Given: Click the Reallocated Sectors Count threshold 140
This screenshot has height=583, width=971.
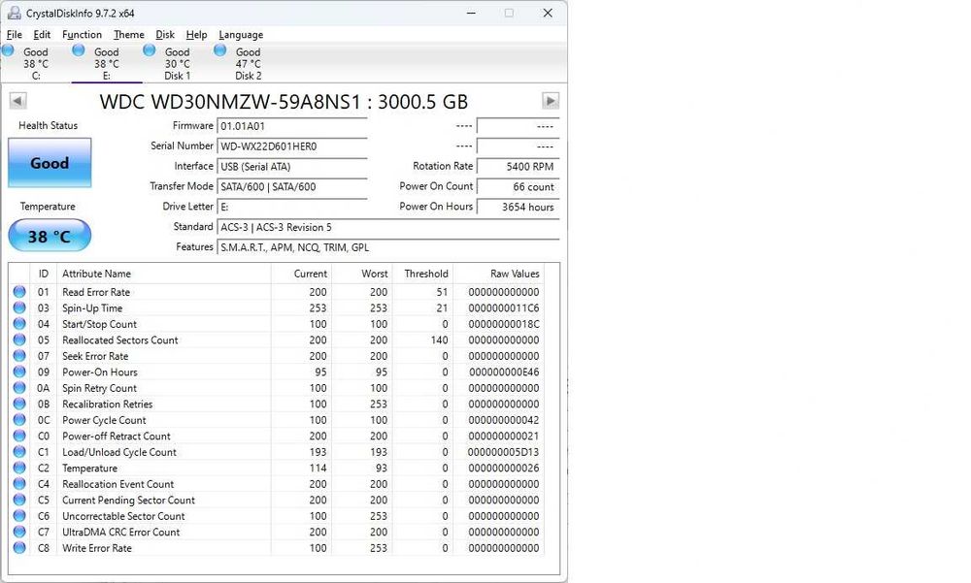Looking at the screenshot, I should pyautogui.click(x=439, y=340).
